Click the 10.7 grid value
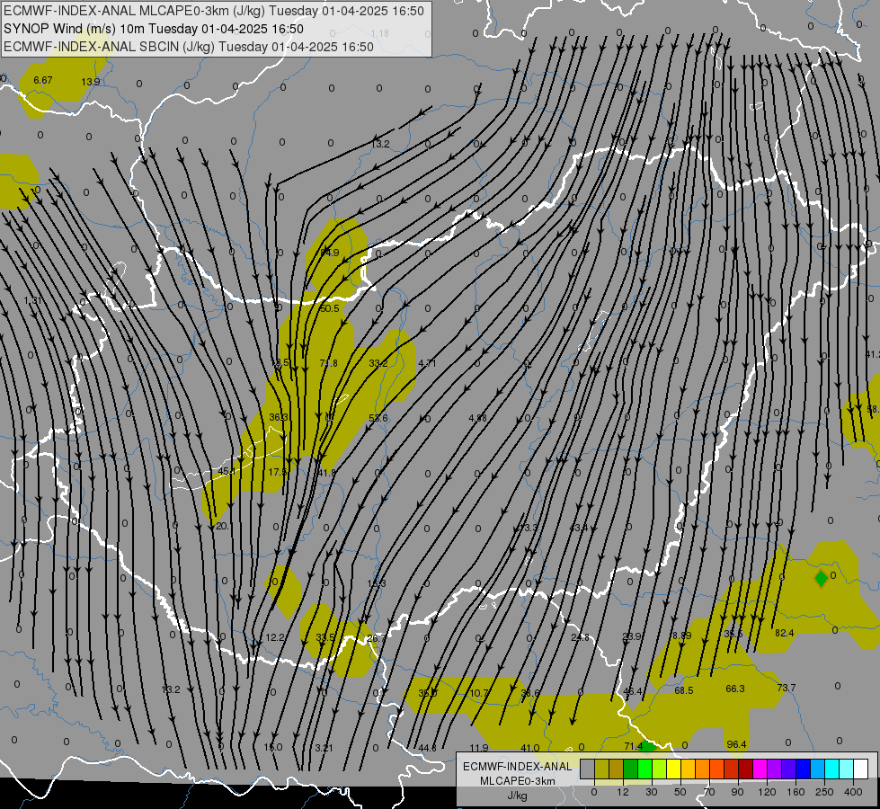The height and width of the screenshot is (809, 880). (478, 693)
